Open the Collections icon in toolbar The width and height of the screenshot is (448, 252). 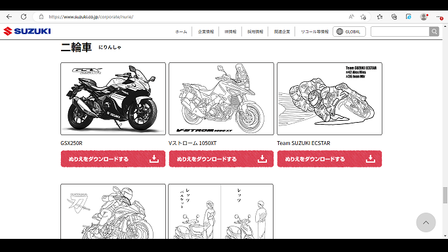394,17
